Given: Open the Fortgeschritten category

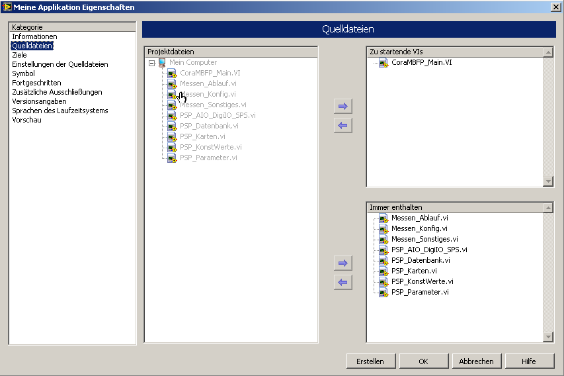Looking at the screenshot, I should click(x=36, y=83).
